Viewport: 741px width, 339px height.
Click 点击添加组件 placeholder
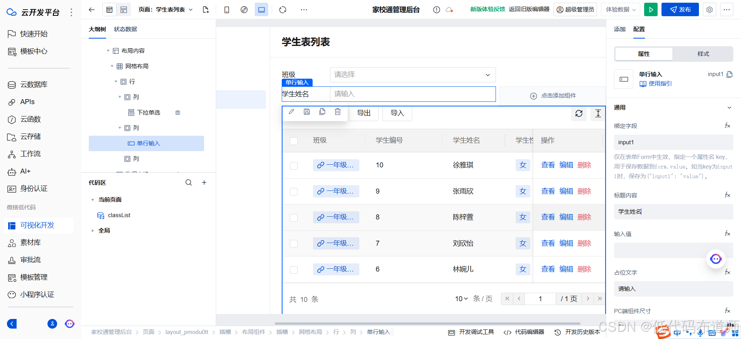coord(553,96)
